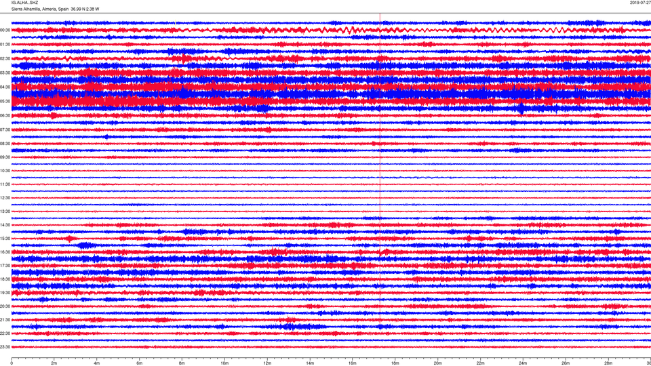651x366 pixels.
Task: Select the 18:30 time row label
Action: (x=5, y=279)
